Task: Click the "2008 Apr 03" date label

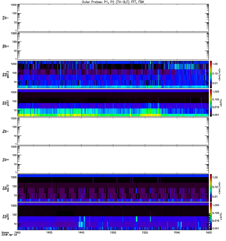Action: coord(9,235)
